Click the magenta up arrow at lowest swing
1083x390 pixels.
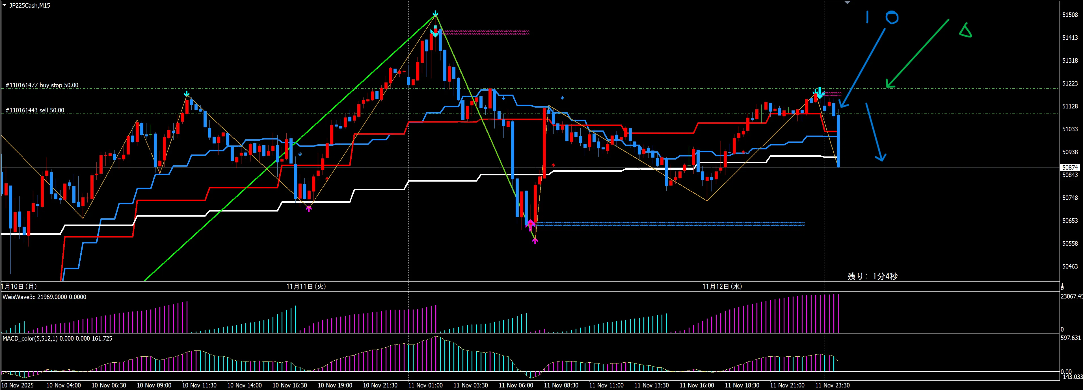535,241
